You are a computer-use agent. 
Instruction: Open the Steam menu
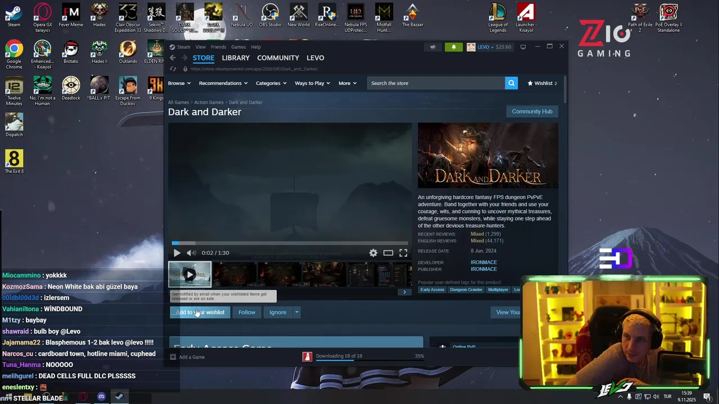click(184, 47)
